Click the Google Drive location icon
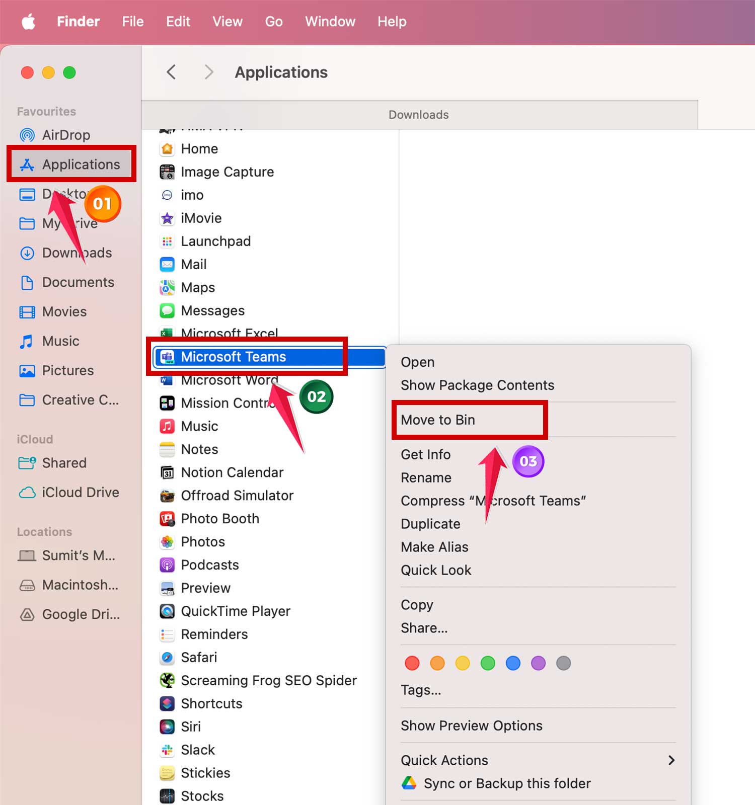This screenshot has width=755, height=805. (x=27, y=614)
